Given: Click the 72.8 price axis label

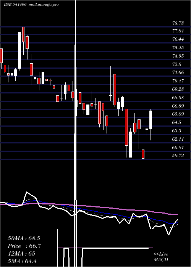Looking at the screenshot, I should [x=176, y=64].
